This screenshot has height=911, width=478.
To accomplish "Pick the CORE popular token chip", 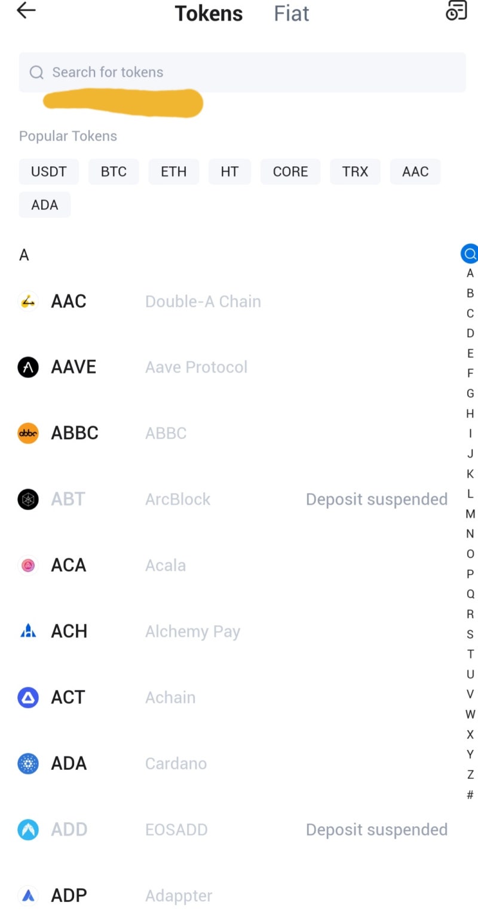I will 290,172.
